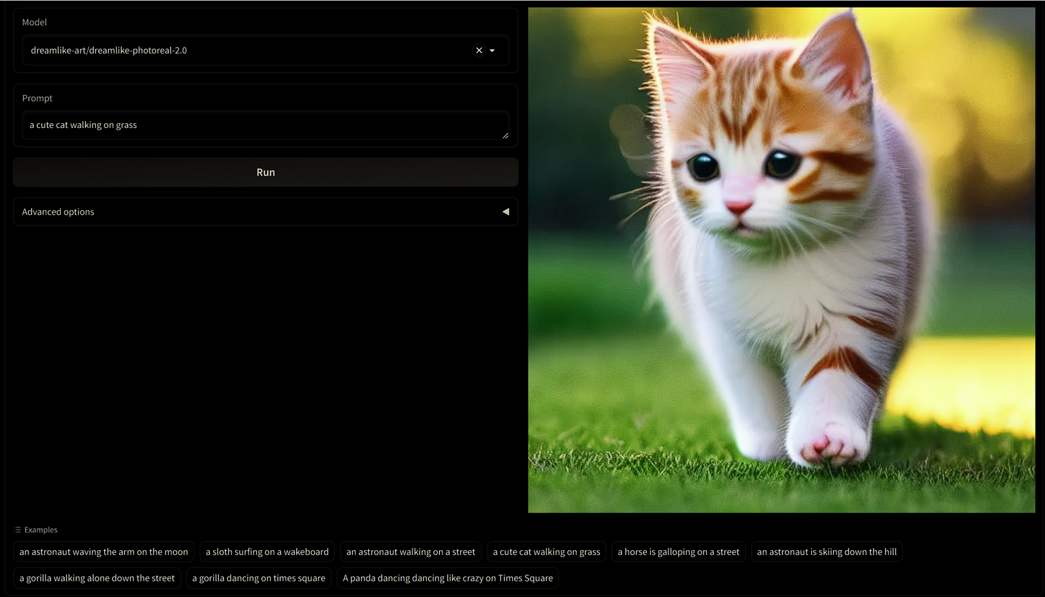The height and width of the screenshot is (597, 1045).
Task: Select the 'a cute cat walking on grass' example
Action: click(546, 552)
